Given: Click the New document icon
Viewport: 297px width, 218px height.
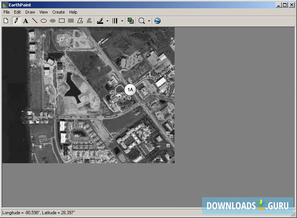Looking at the screenshot, I should 6,21.
